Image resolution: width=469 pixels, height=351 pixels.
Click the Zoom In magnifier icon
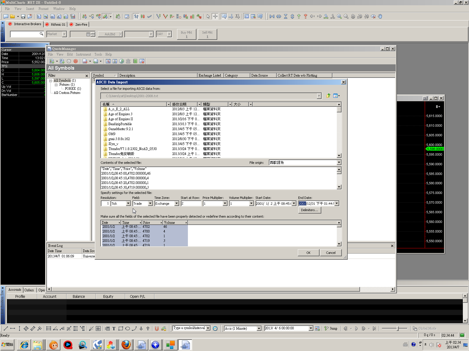[x=339, y=16]
